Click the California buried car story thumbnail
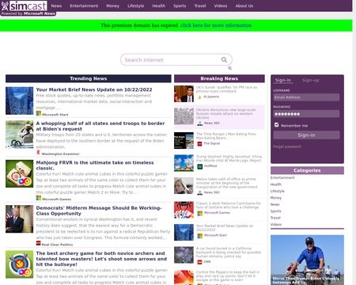356x285 pixels. (x=184, y=255)
